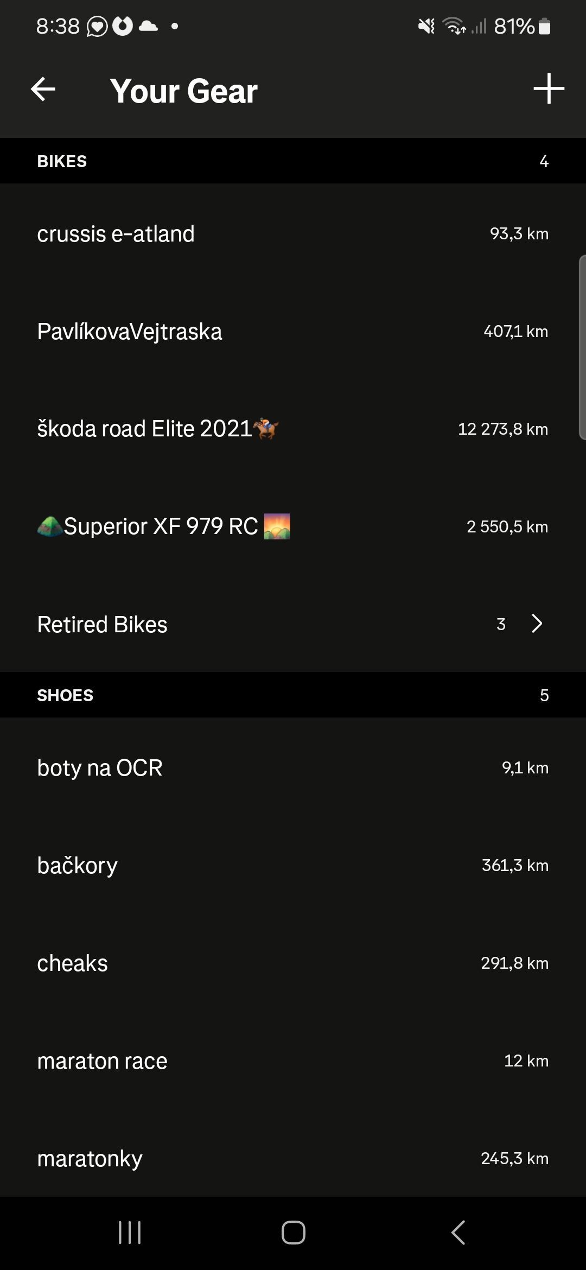Tap the muted sound icon in the status bar
The height and width of the screenshot is (1270, 586).
tap(426, 26)
